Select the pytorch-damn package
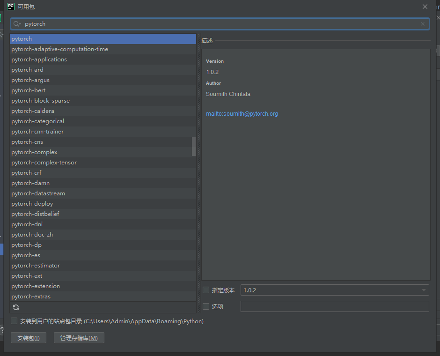 (x=103, y=183)
